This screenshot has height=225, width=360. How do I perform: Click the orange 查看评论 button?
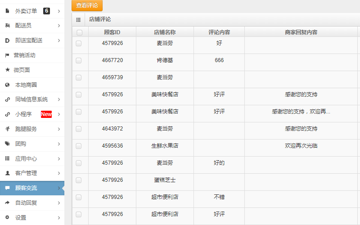coord(87,5)
